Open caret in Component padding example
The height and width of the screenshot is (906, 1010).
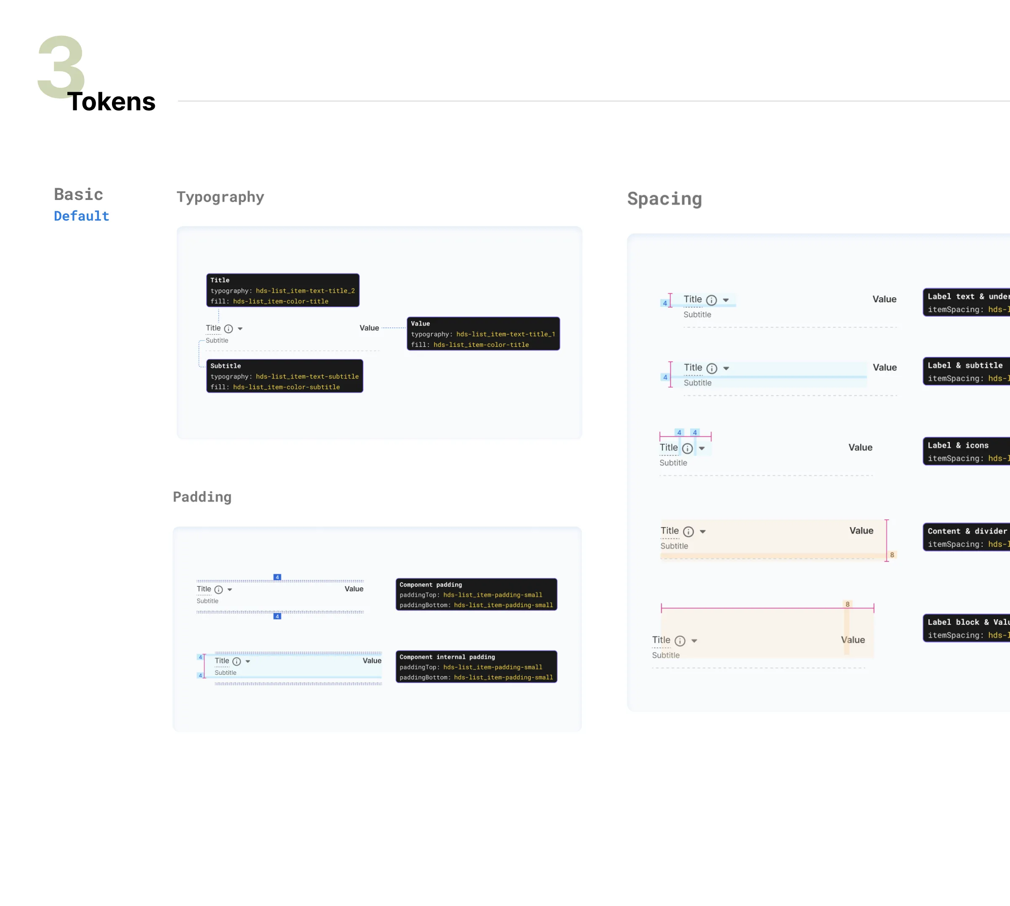[230, 590]
